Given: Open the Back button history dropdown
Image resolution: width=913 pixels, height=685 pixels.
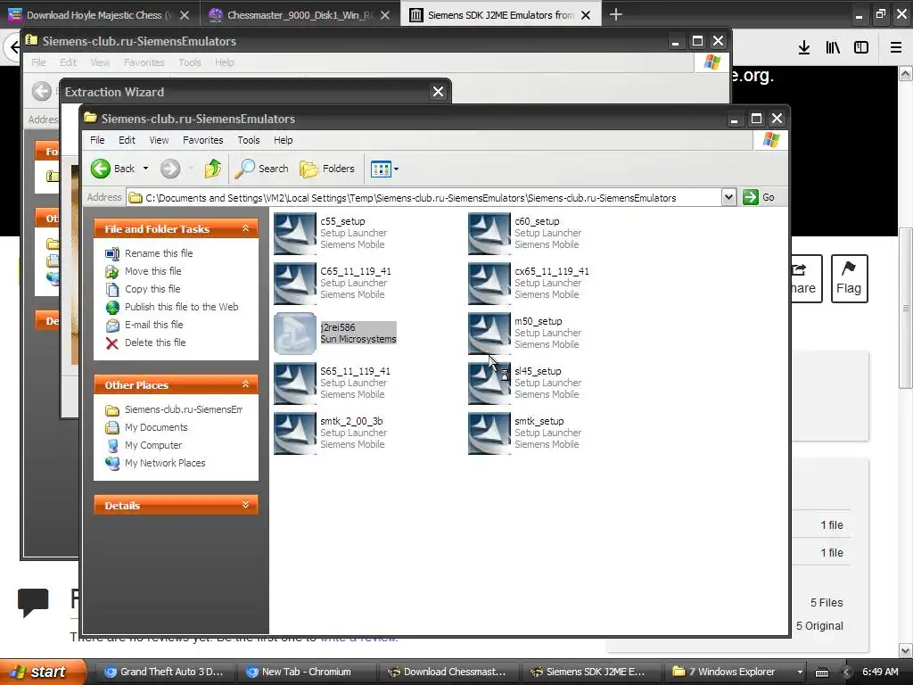Looking at the screenshot, I should (145, 169).
